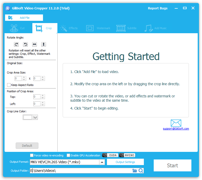Click the flip horizontal icon

click(35, 44)
